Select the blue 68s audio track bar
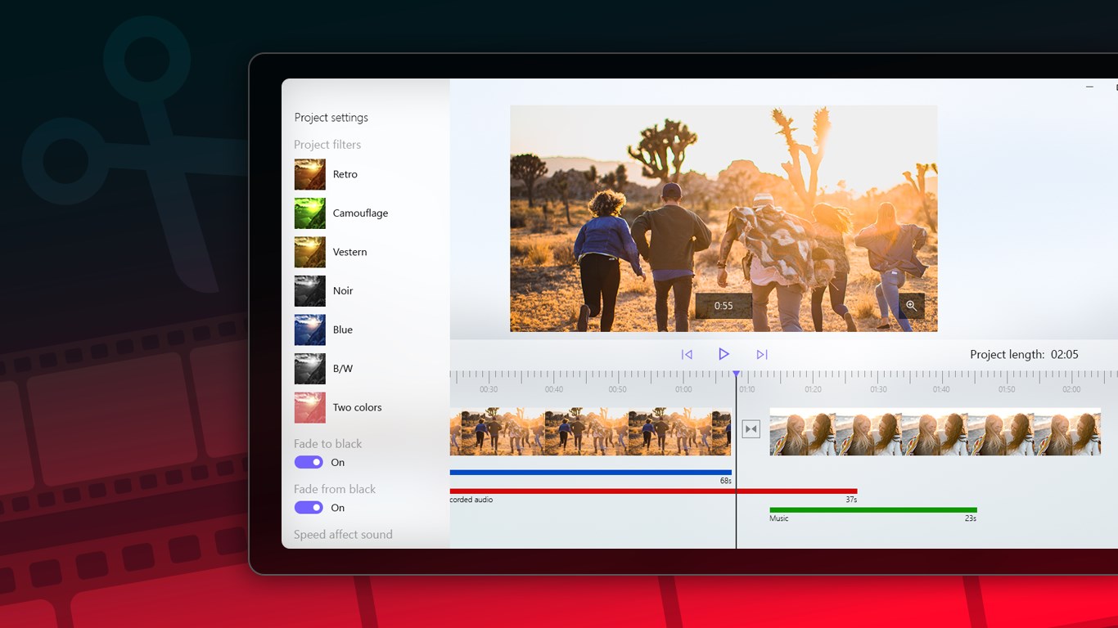Image resolution: width=1118 pixels, height=628 pixels. click(x=590, y=472)
